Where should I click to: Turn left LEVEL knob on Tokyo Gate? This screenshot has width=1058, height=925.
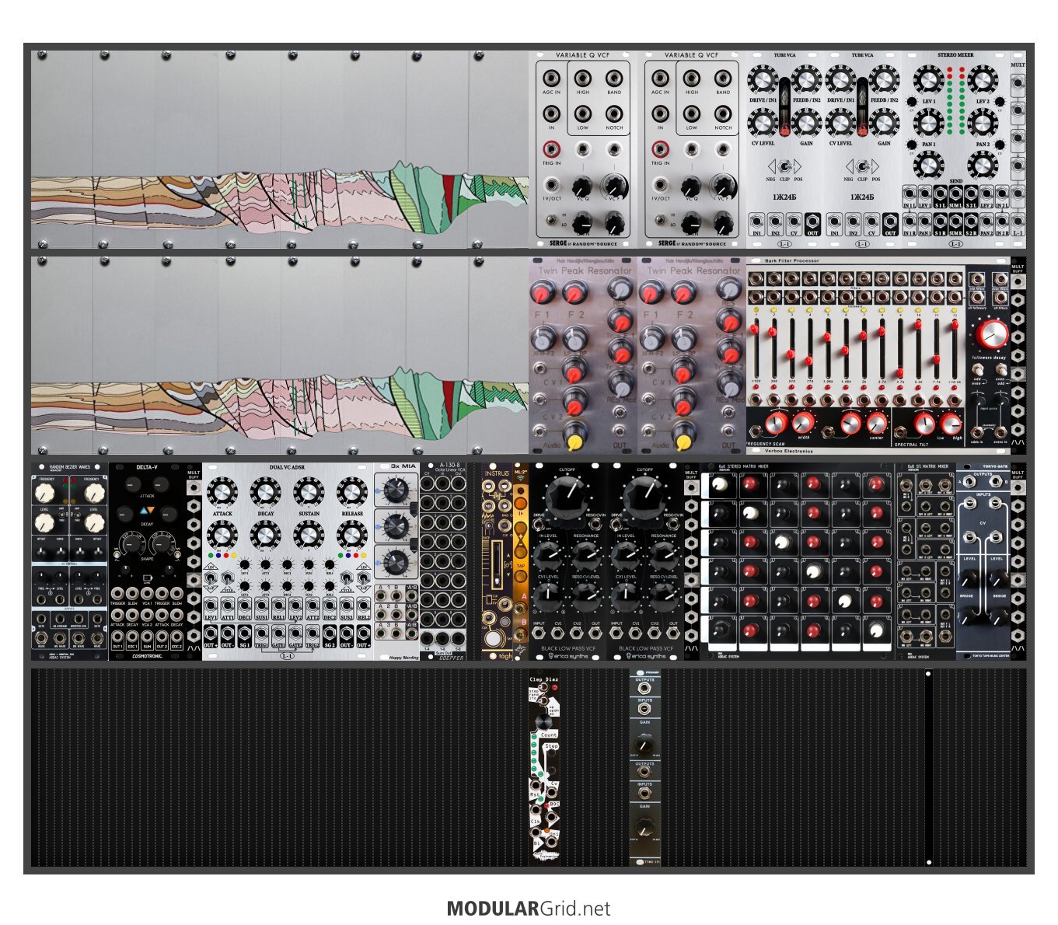point(969,578)
